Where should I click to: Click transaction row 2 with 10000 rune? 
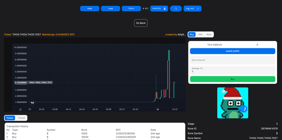coord(95,137)
